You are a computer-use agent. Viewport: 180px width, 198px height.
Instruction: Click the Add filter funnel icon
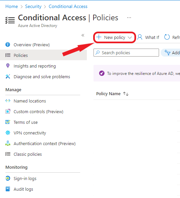(x=167, y=53)
